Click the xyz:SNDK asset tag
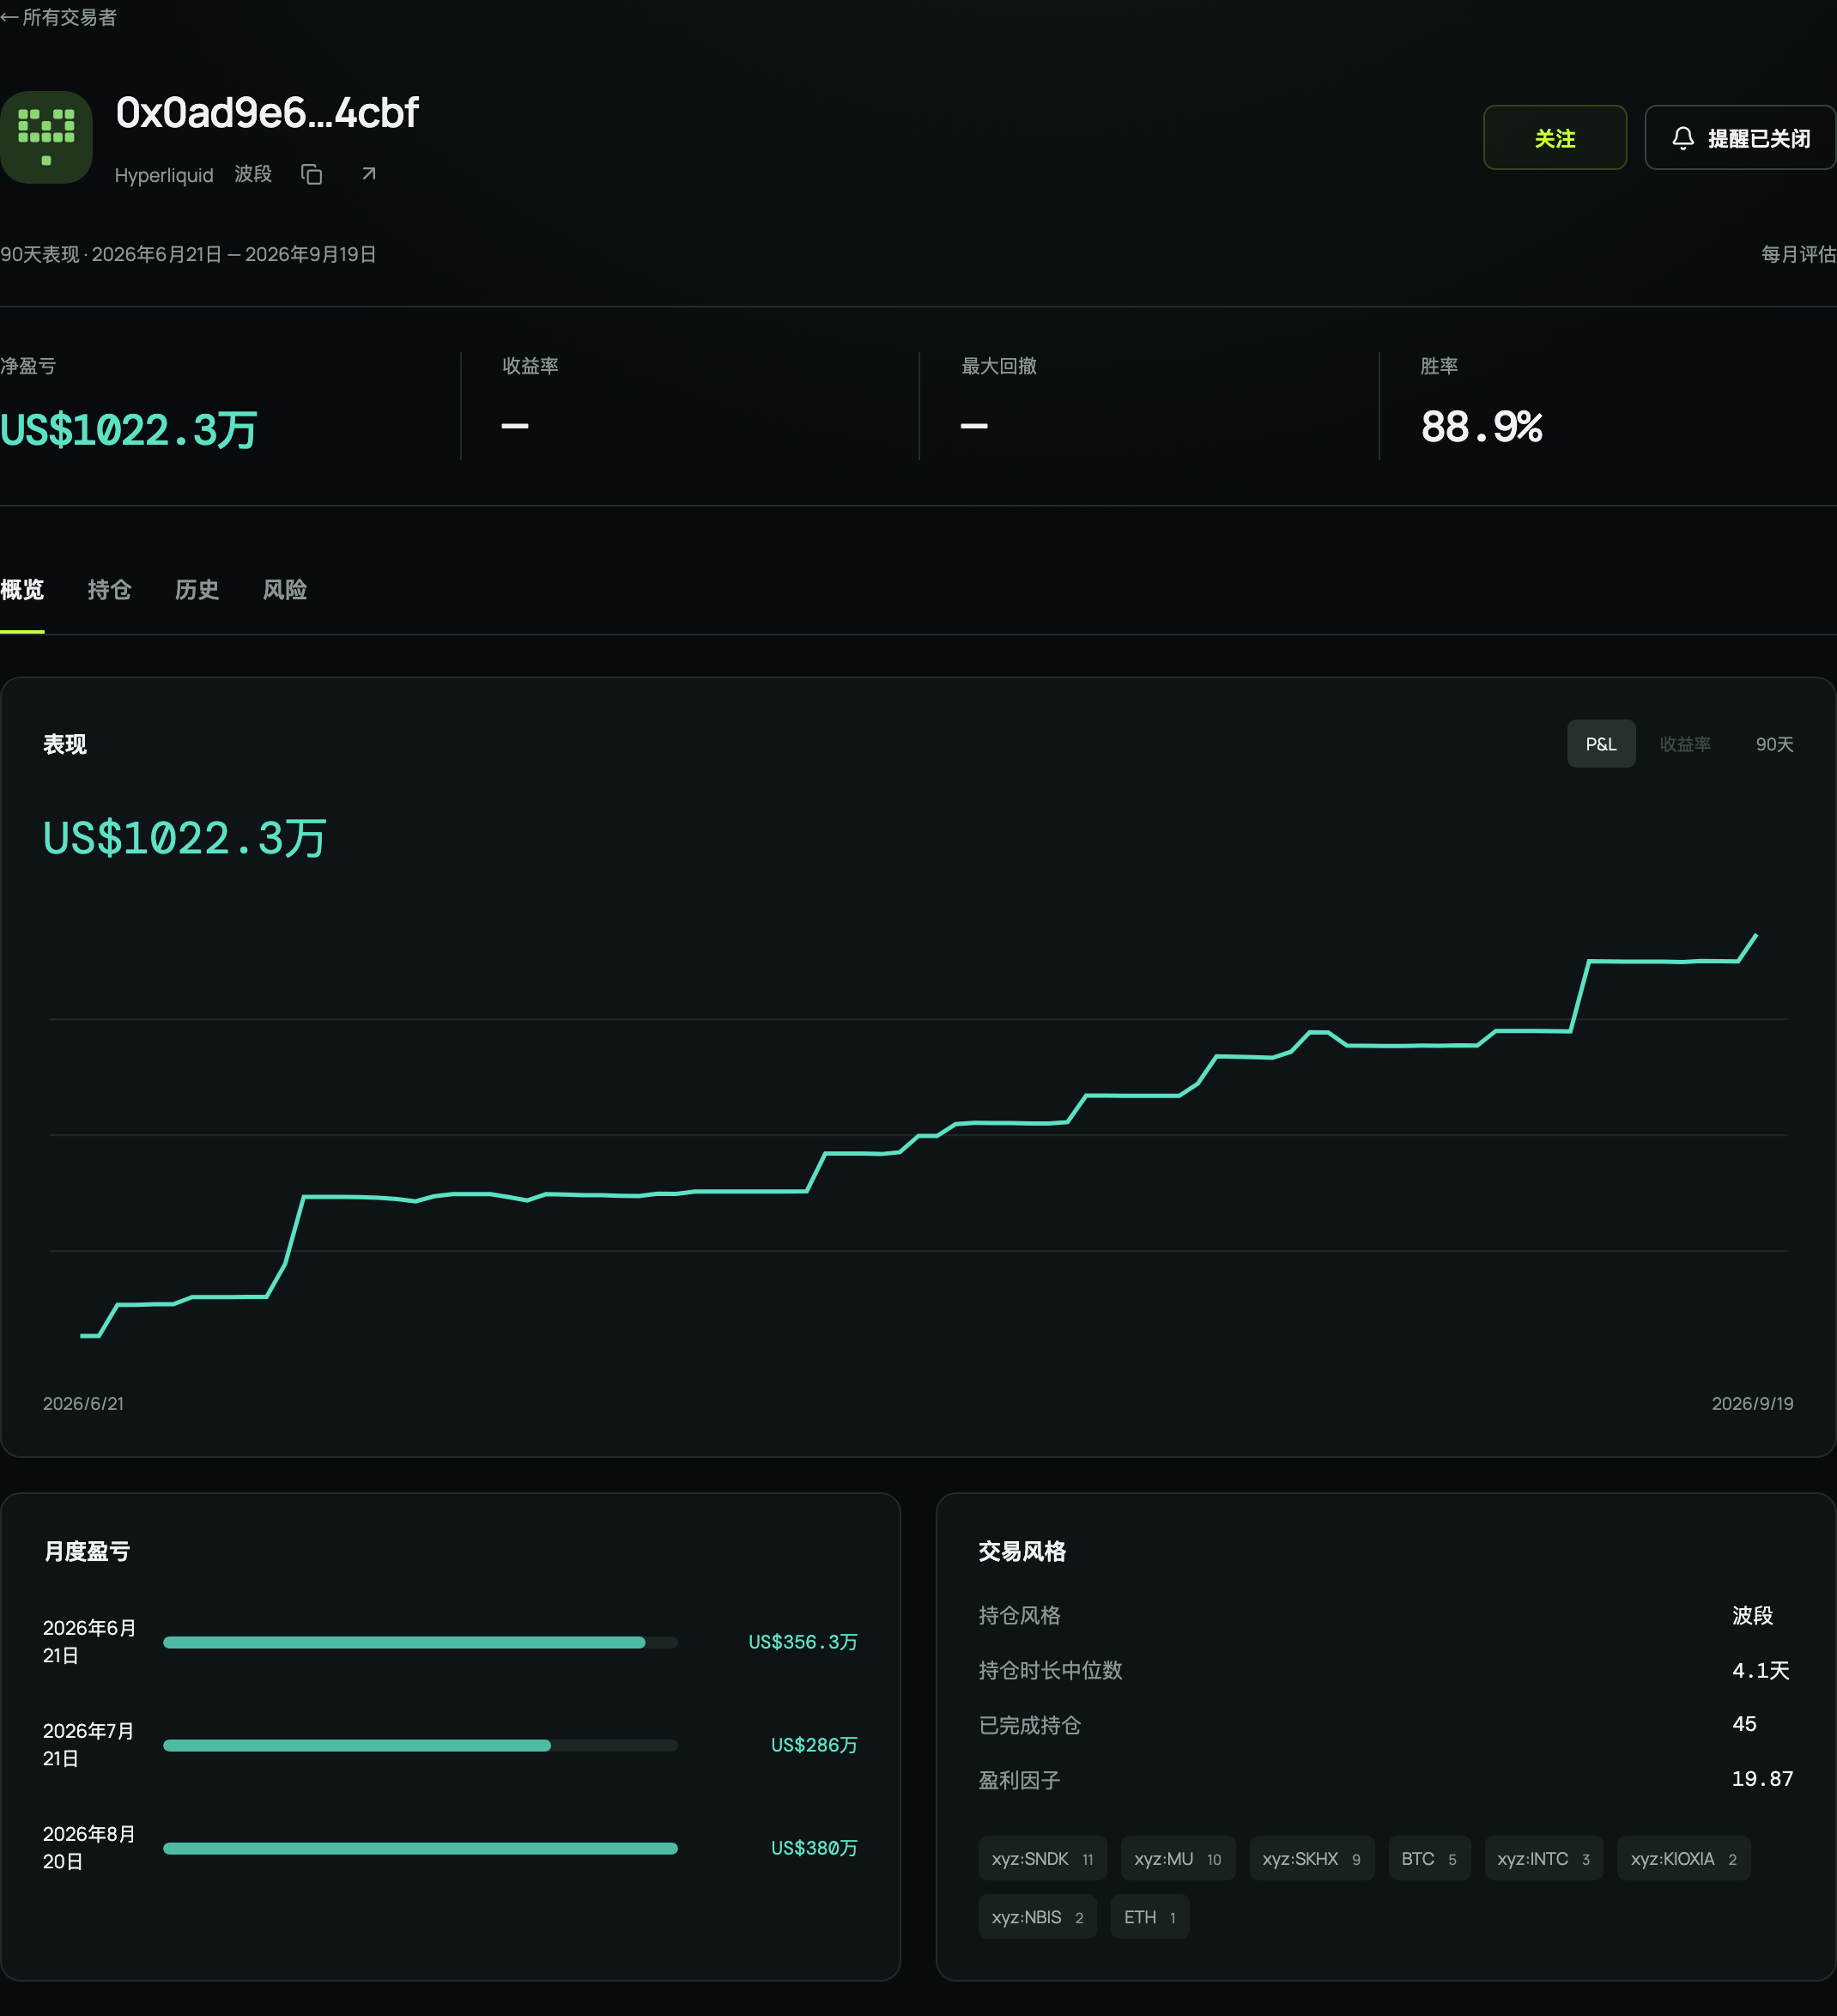This screenshot has height=2016, width=1837. coord(1042,1858)
